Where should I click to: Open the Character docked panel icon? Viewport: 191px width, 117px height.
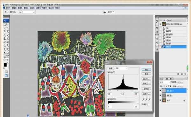tap(157, 39)
